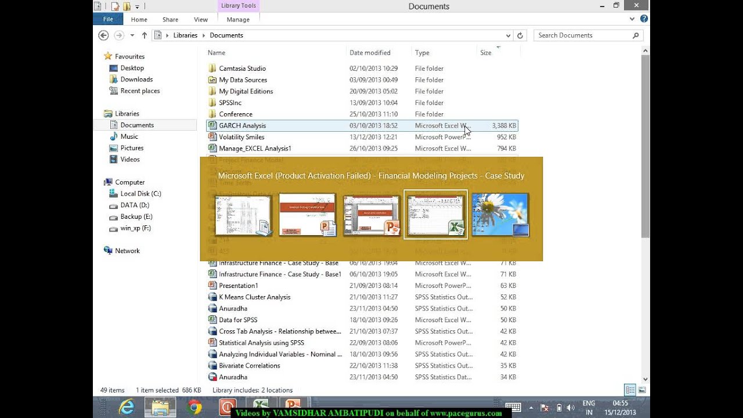Open the on-screen keyboard tray icon
This screenshot has width=743, height=418.
click(513, 408)
